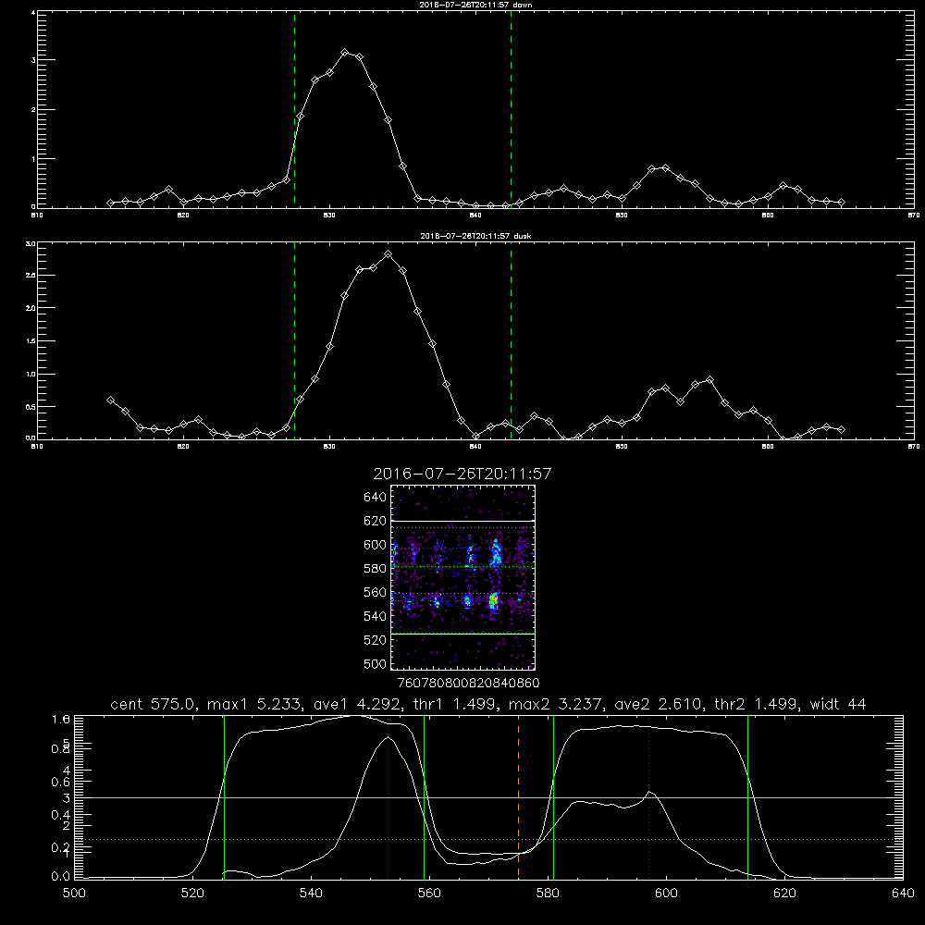Select the green boundary line near 559
This screenshot has height=925, width=925.
click(425, 797)
